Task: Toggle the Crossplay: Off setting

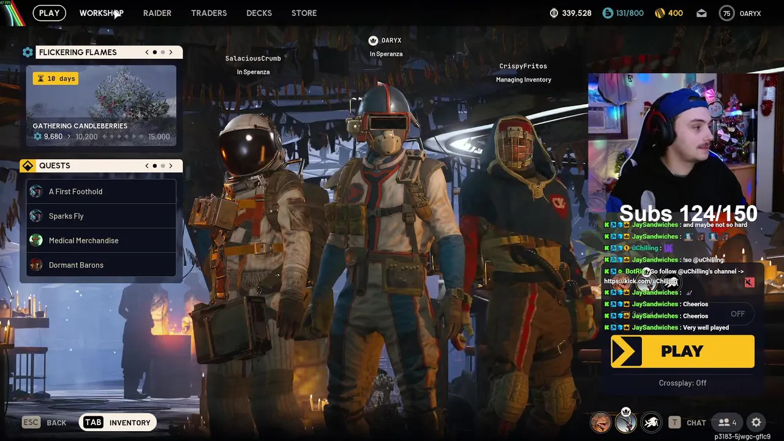Action: point(682,383)
